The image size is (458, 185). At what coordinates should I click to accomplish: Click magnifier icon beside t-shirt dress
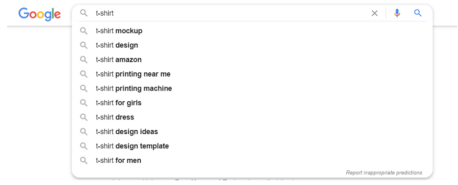pyautogui.click(x=84, y=117)
